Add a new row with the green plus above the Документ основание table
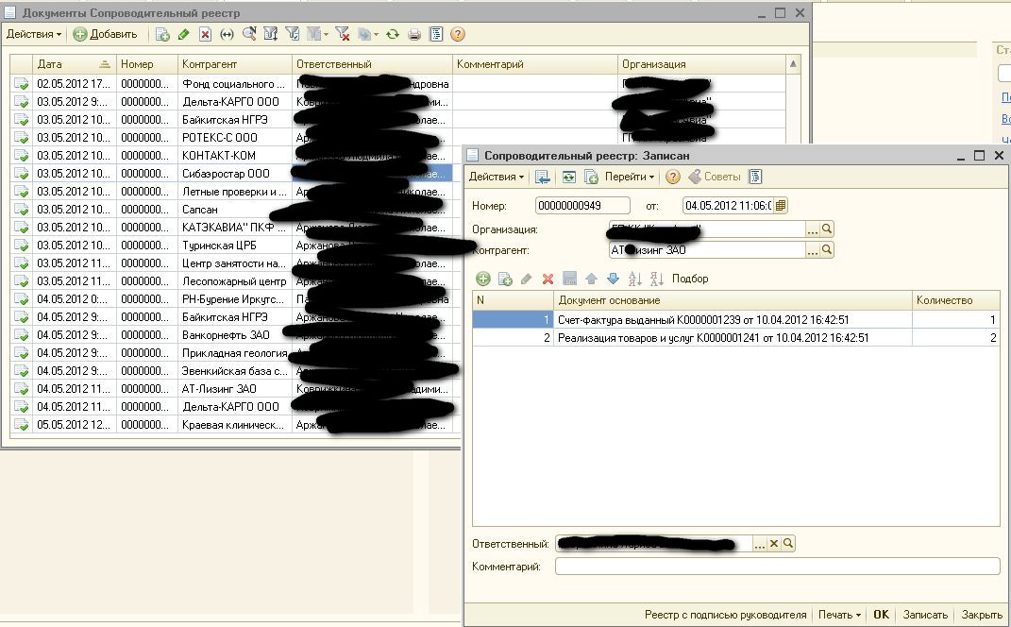 click(x=483, y=279)
